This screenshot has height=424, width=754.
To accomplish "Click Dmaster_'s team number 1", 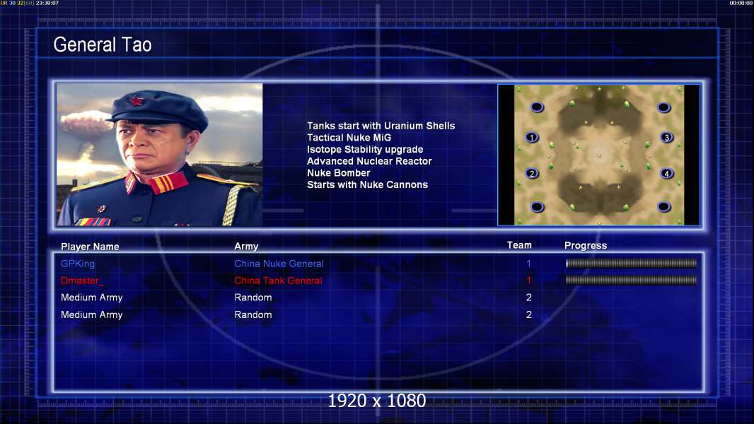I will [x=528, y=281].
